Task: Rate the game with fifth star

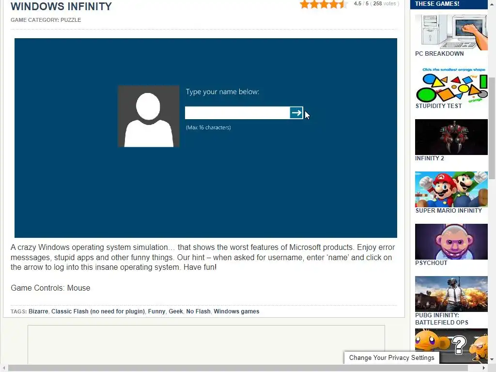Action: (343, 4)
